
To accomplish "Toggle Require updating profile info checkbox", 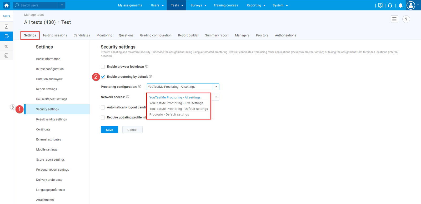I will click(x=103, y=117).
